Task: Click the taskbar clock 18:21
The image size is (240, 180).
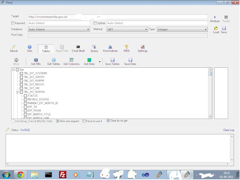Action: click(x=226, y=173)
